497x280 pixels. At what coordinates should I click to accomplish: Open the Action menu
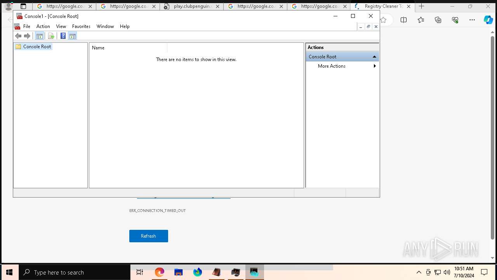click(43, 26)
